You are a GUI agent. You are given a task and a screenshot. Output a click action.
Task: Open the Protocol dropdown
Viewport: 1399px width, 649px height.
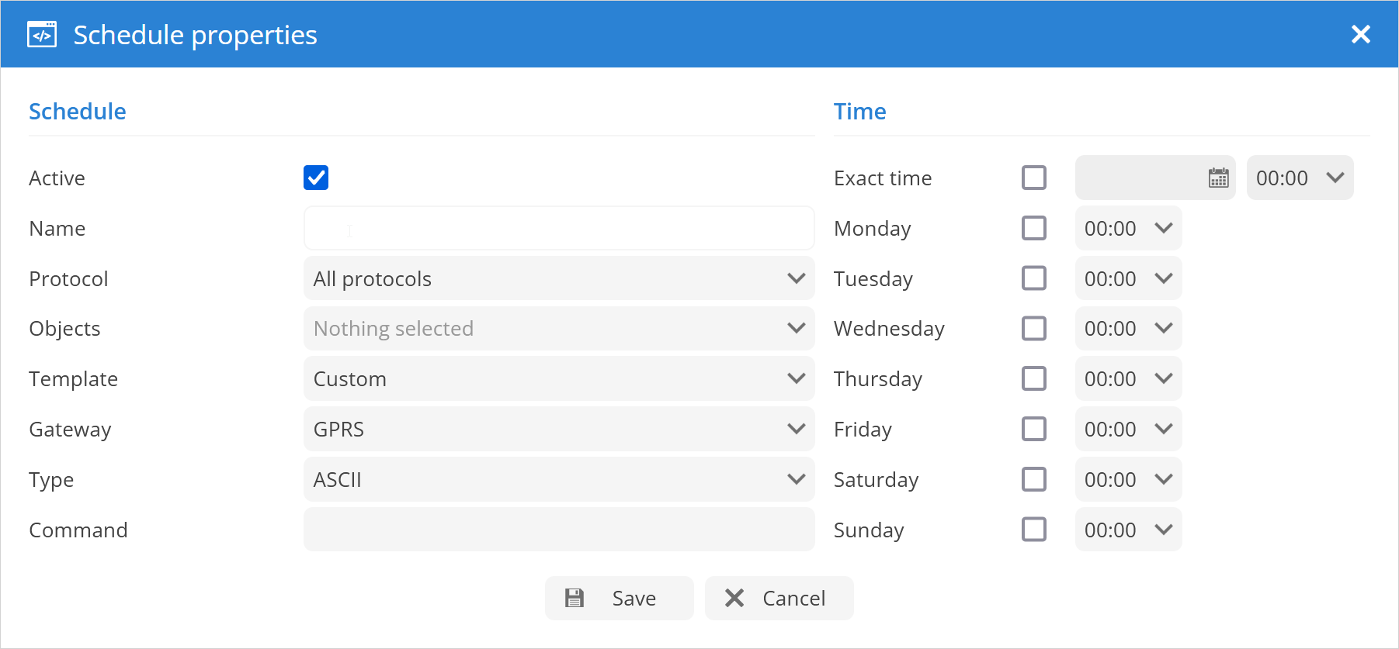click(558, 278)
